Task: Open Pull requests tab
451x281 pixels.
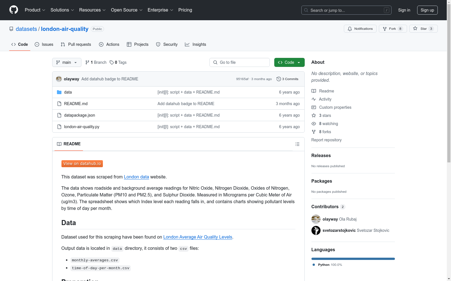Action: click(76, 44)
